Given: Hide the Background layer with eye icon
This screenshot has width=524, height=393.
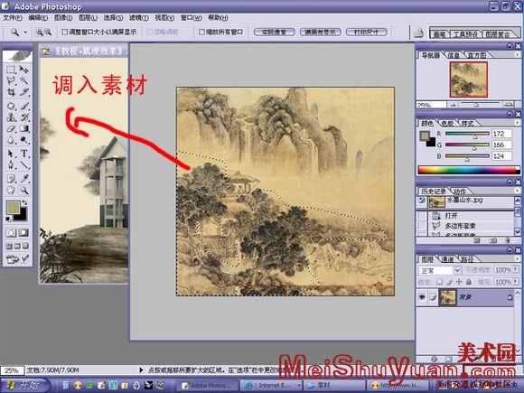Looking at the screenshot, I should tap(422, 297).
